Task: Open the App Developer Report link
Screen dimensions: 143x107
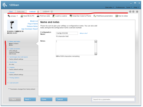Action: (x=30, y=29)
